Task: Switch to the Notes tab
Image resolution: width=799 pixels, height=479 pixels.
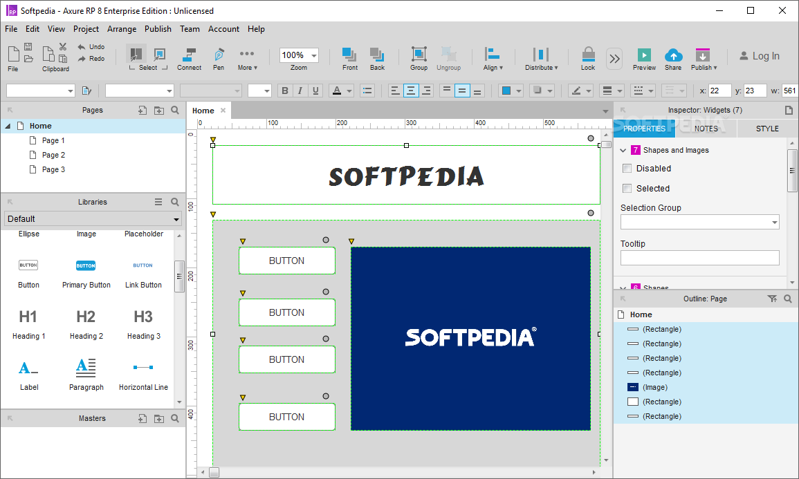Action: 706,129
